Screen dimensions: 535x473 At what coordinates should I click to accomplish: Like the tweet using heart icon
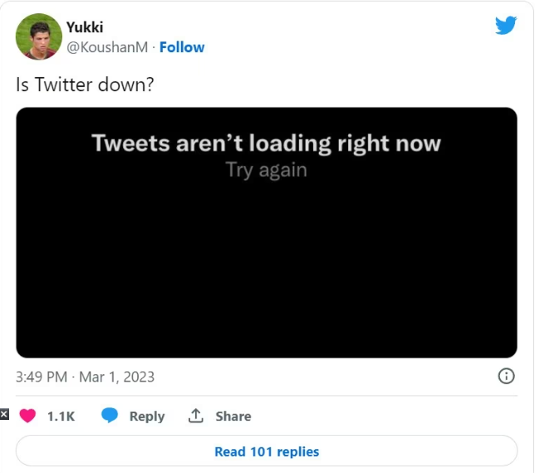tap(27, 416)
